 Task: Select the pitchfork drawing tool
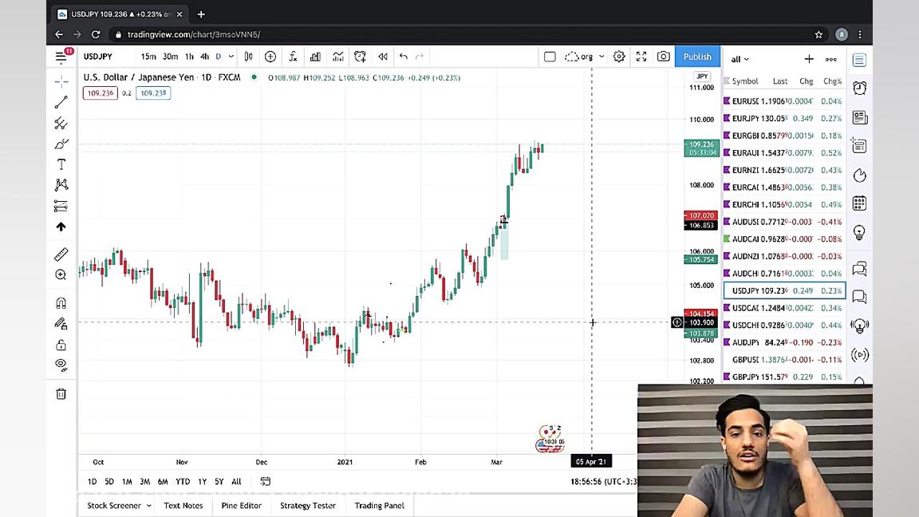pos(61,123)
